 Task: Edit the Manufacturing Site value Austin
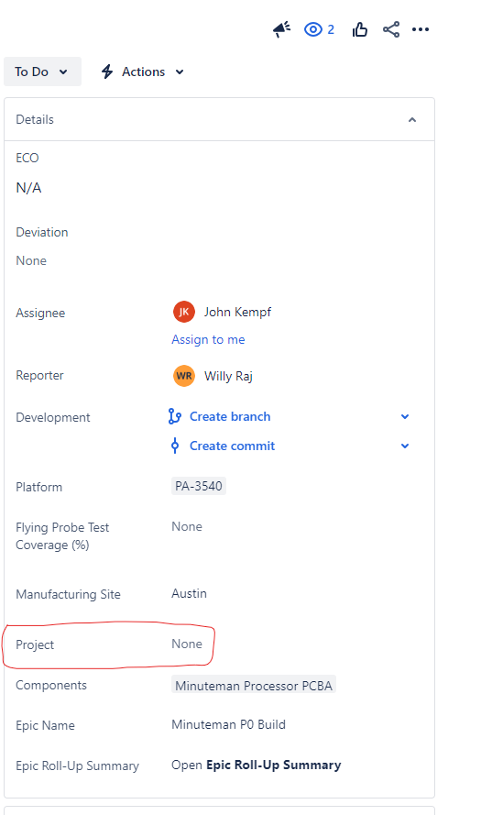[189, 593]
